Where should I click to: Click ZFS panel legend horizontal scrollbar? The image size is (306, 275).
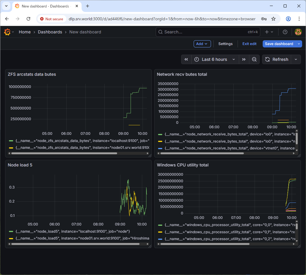click(64, 153)
